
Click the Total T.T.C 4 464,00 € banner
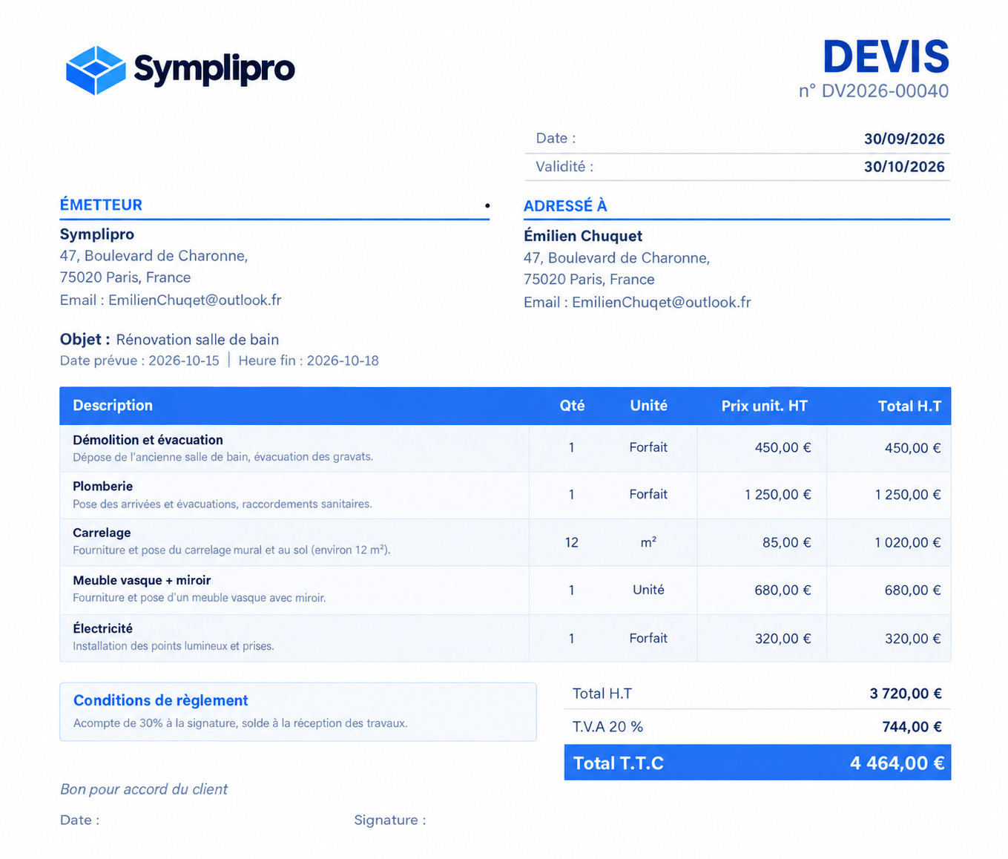tap(757, 763)
